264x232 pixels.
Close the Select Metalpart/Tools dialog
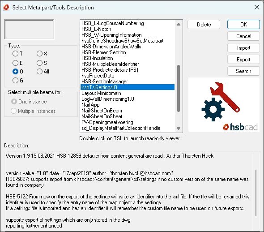coord(256,7)
